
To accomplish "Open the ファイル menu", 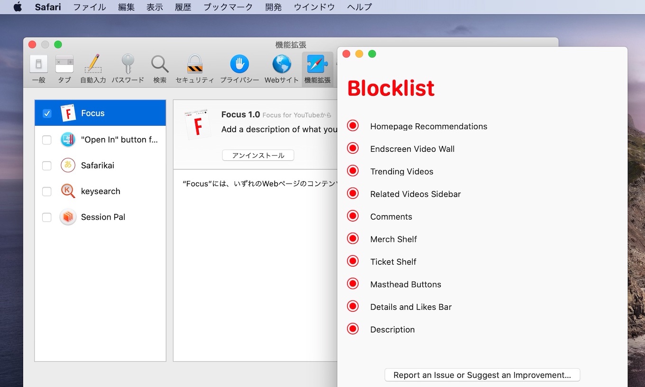I will [89, 7].
